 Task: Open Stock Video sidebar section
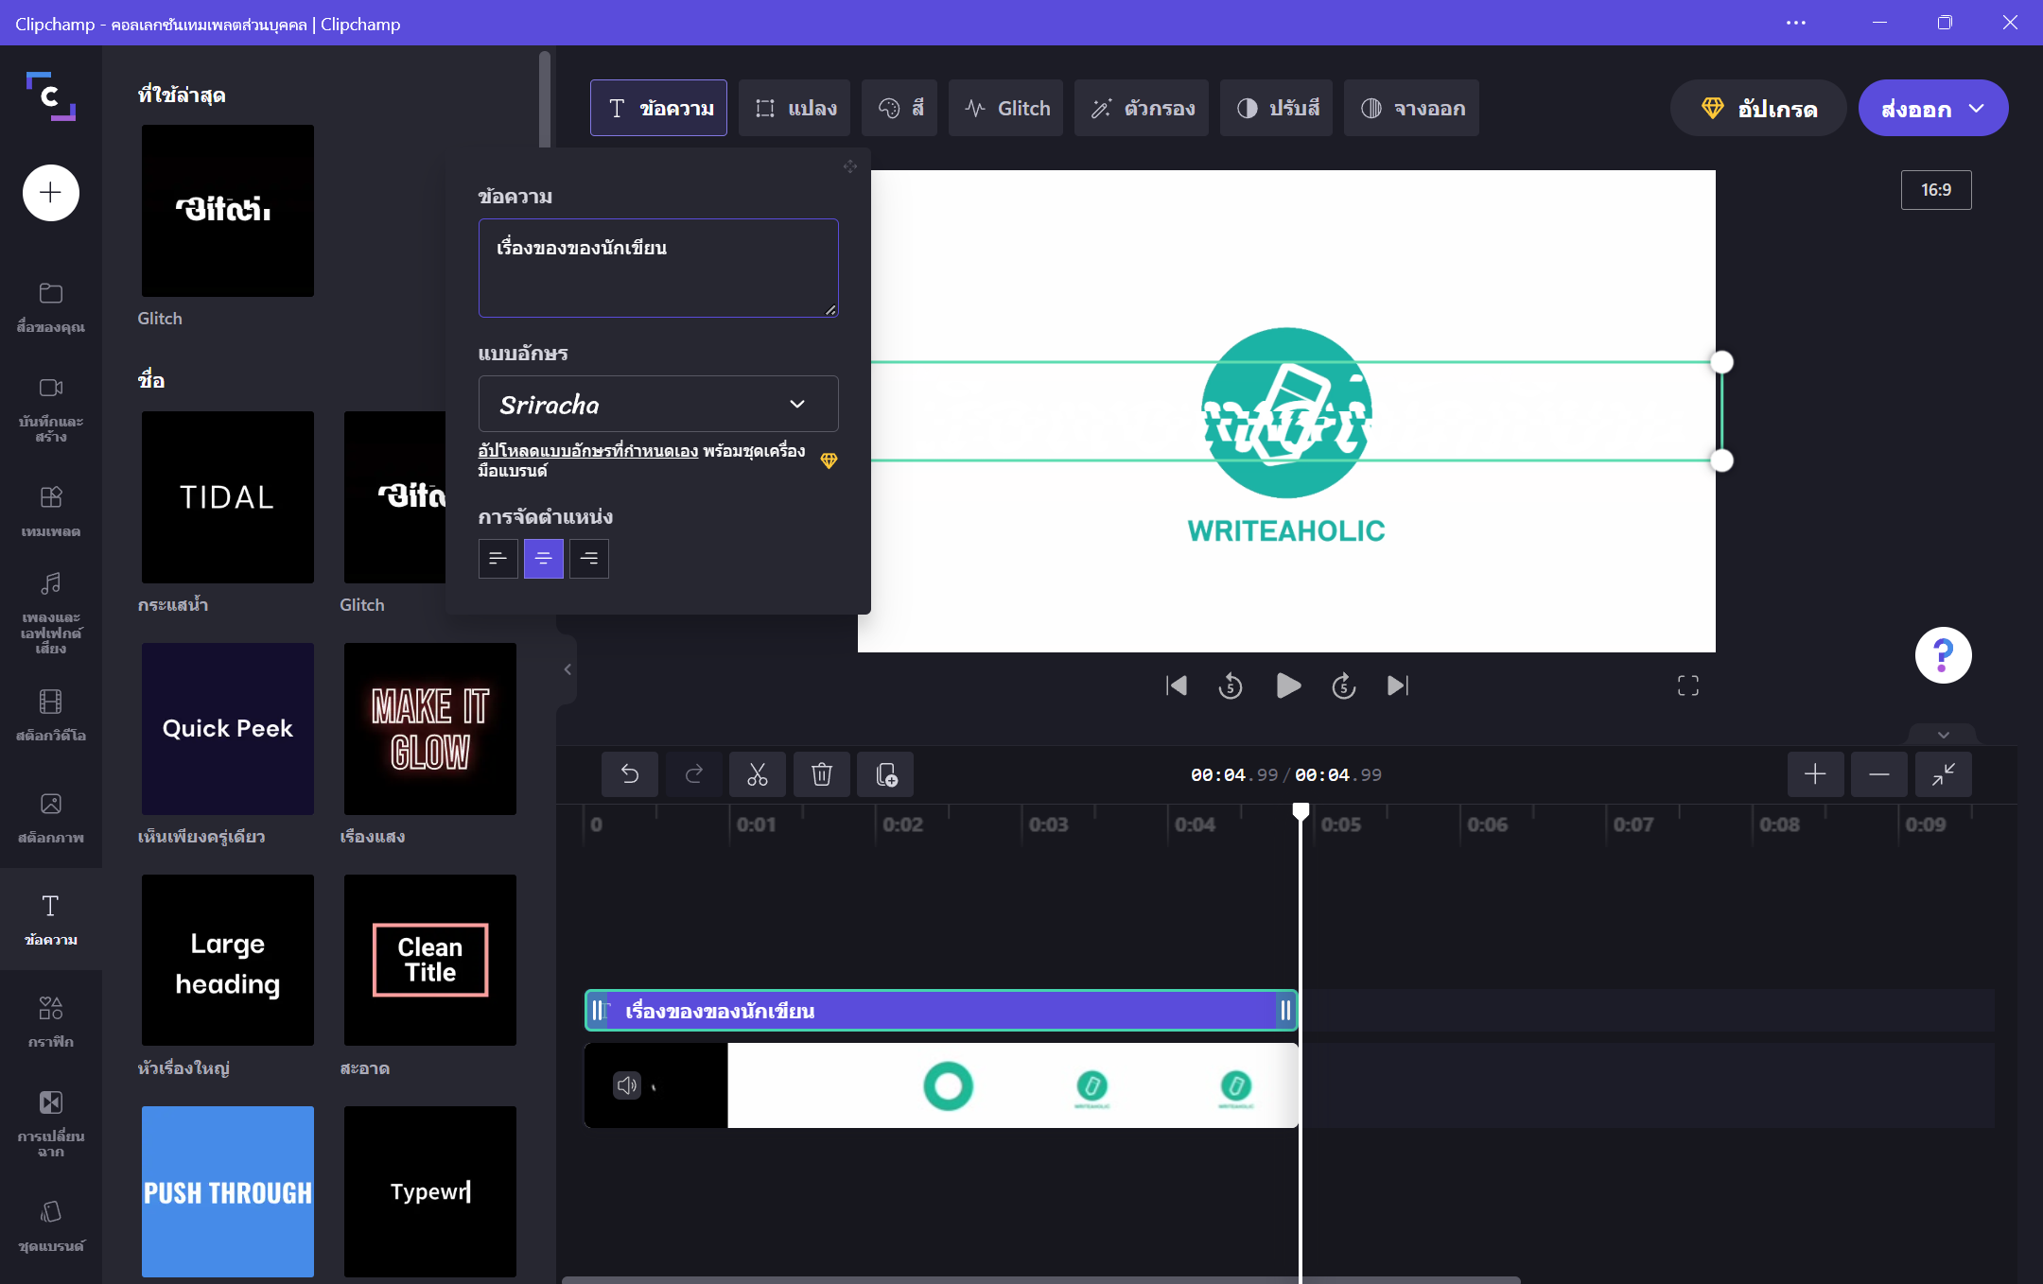click(50, 716)
